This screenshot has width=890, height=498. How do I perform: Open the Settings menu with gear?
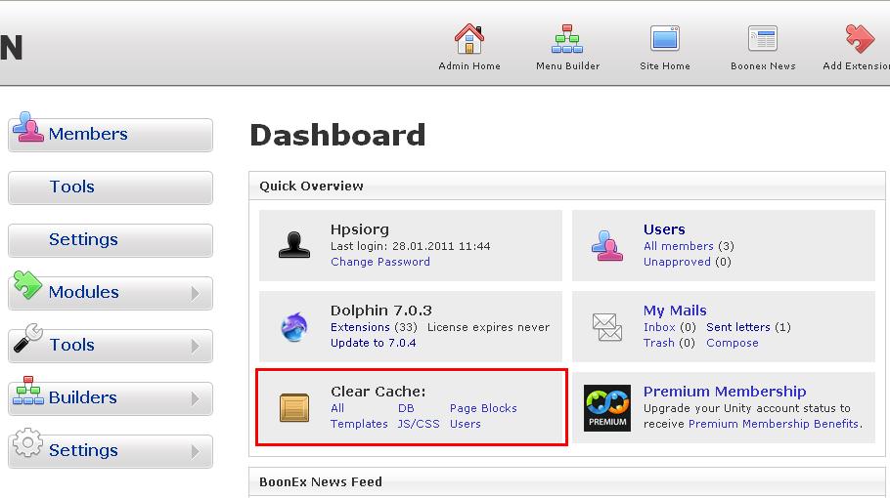coord(111,451)
